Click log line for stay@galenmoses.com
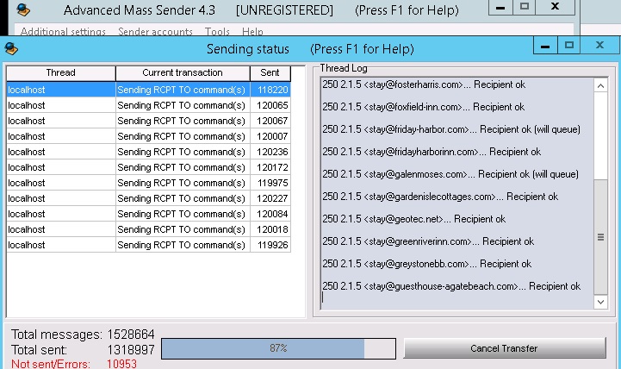 (x=450, y=174)
